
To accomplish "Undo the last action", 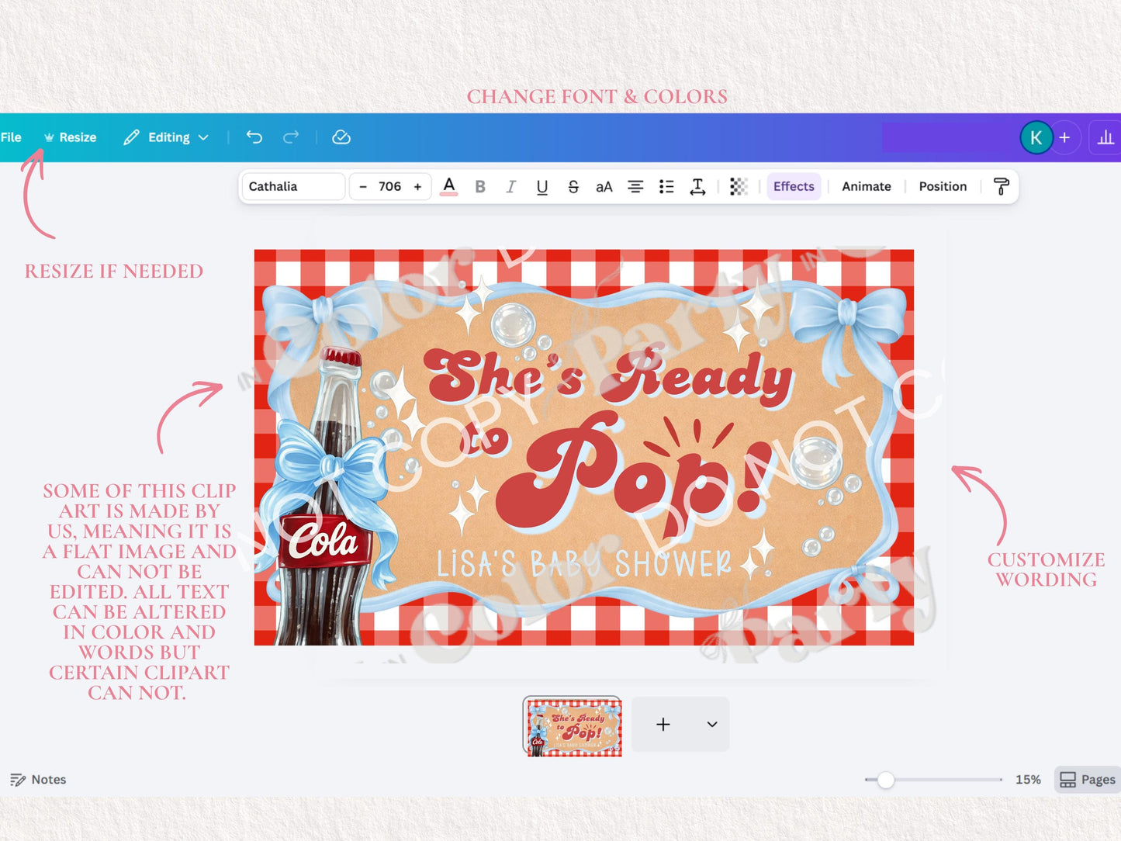I will pos(254,137).
